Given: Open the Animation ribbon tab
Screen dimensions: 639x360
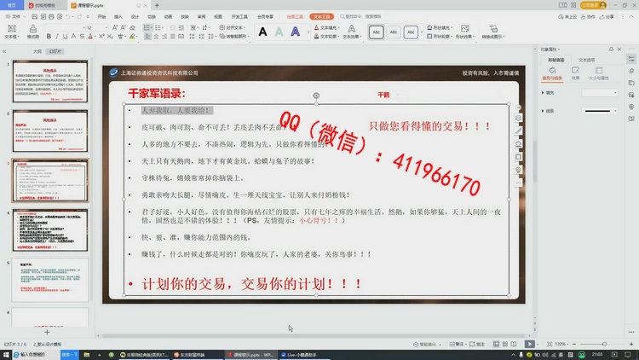Looking at the screenshot, I should (169, 17).
